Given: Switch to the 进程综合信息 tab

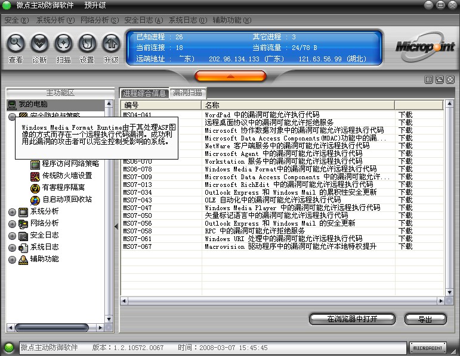Looking at the screenshot, I should click(144, 93).
